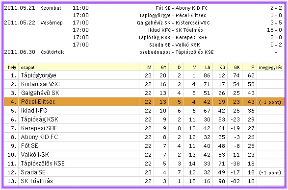The image size is (288, 190).
Task: Select Tápiószőlős KSE in standings
Action: click(43, 164)
